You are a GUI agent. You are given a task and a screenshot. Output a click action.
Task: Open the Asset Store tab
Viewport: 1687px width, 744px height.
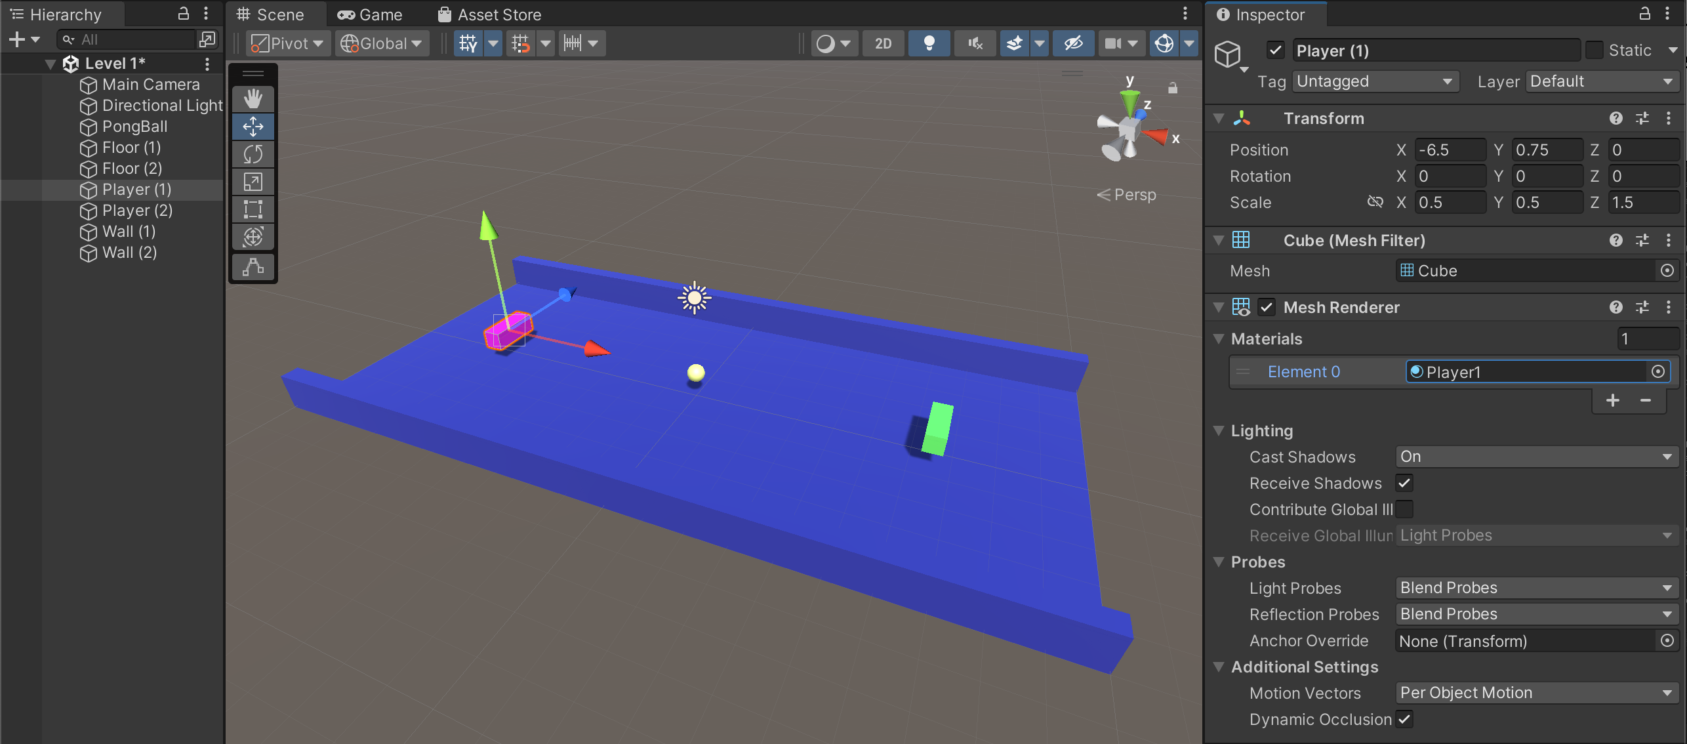(489, 14)
